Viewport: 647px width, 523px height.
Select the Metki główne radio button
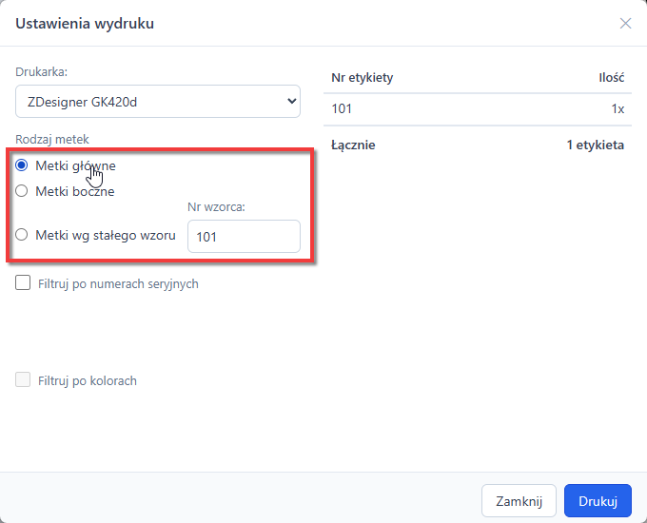22,165
